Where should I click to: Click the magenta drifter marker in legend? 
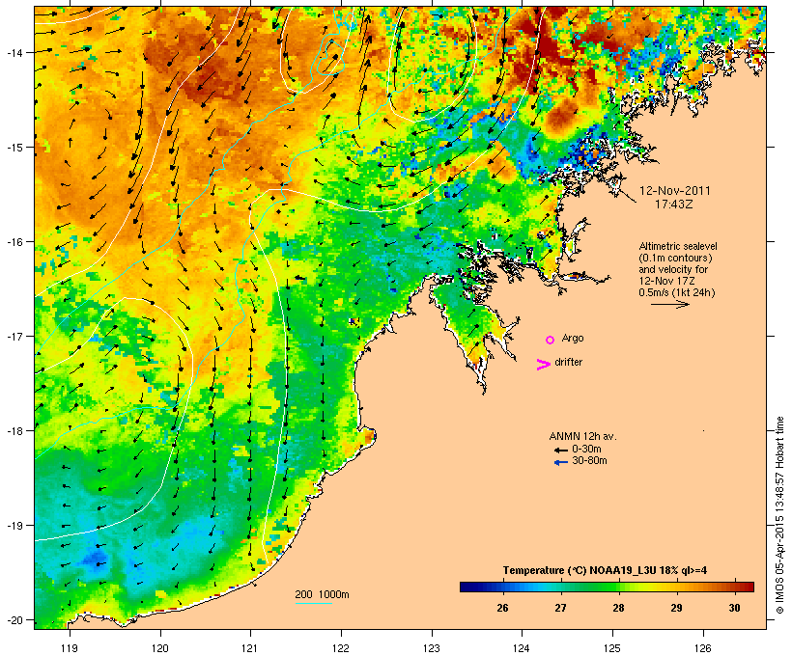click(x=544, y=365)
